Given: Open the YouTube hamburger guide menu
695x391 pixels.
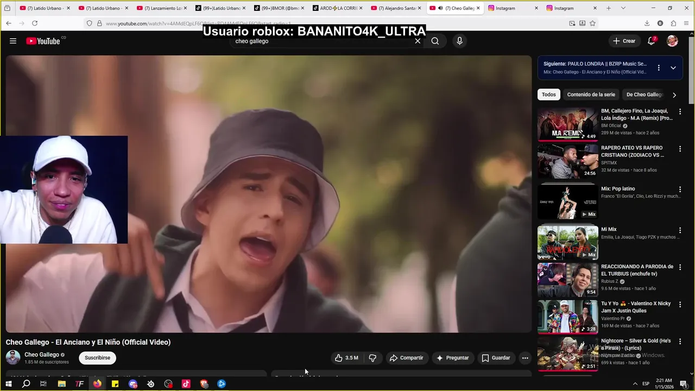Looking at the screenshot, I should pos(13,41).
